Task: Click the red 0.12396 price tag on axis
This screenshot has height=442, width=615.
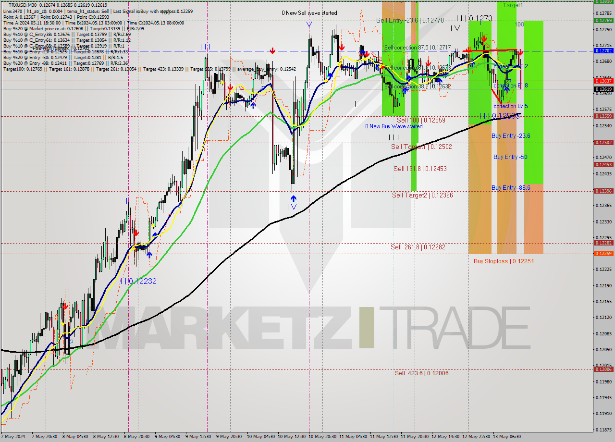Action: [x=603, y=191]
